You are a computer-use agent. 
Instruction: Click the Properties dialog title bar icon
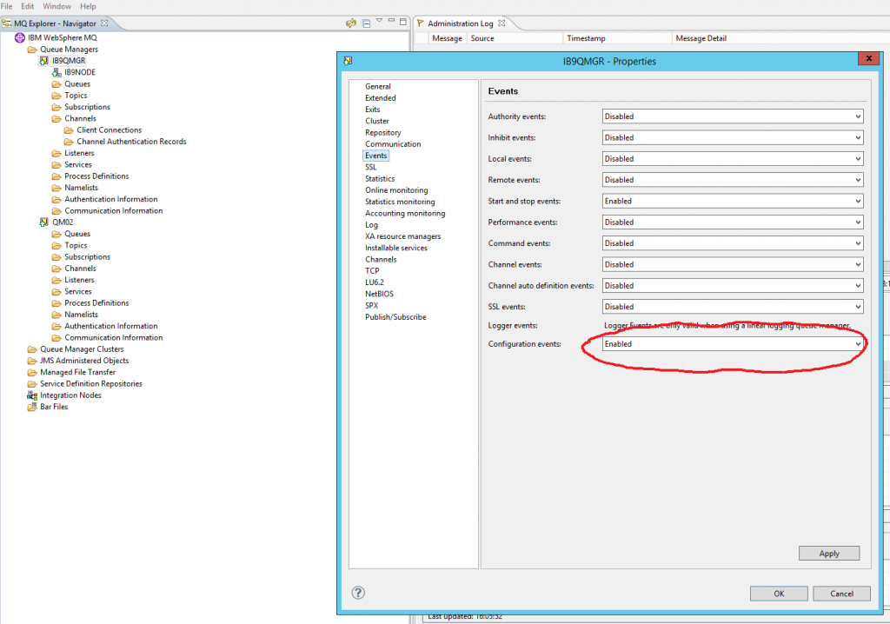point(348,61)
